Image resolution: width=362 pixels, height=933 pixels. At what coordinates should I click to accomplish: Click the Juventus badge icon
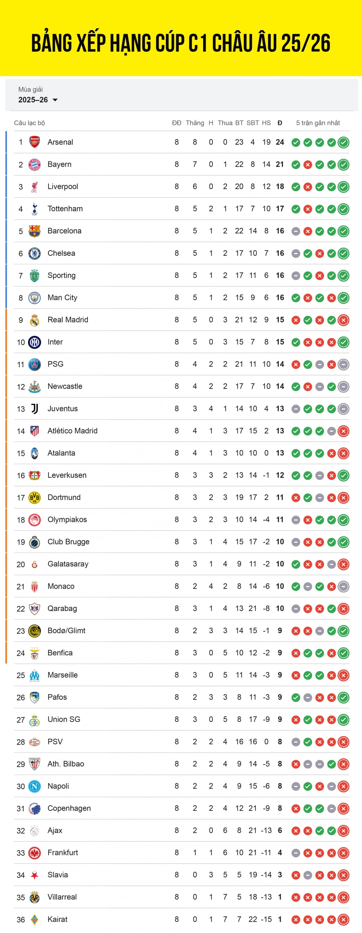[x=34, y=409]
